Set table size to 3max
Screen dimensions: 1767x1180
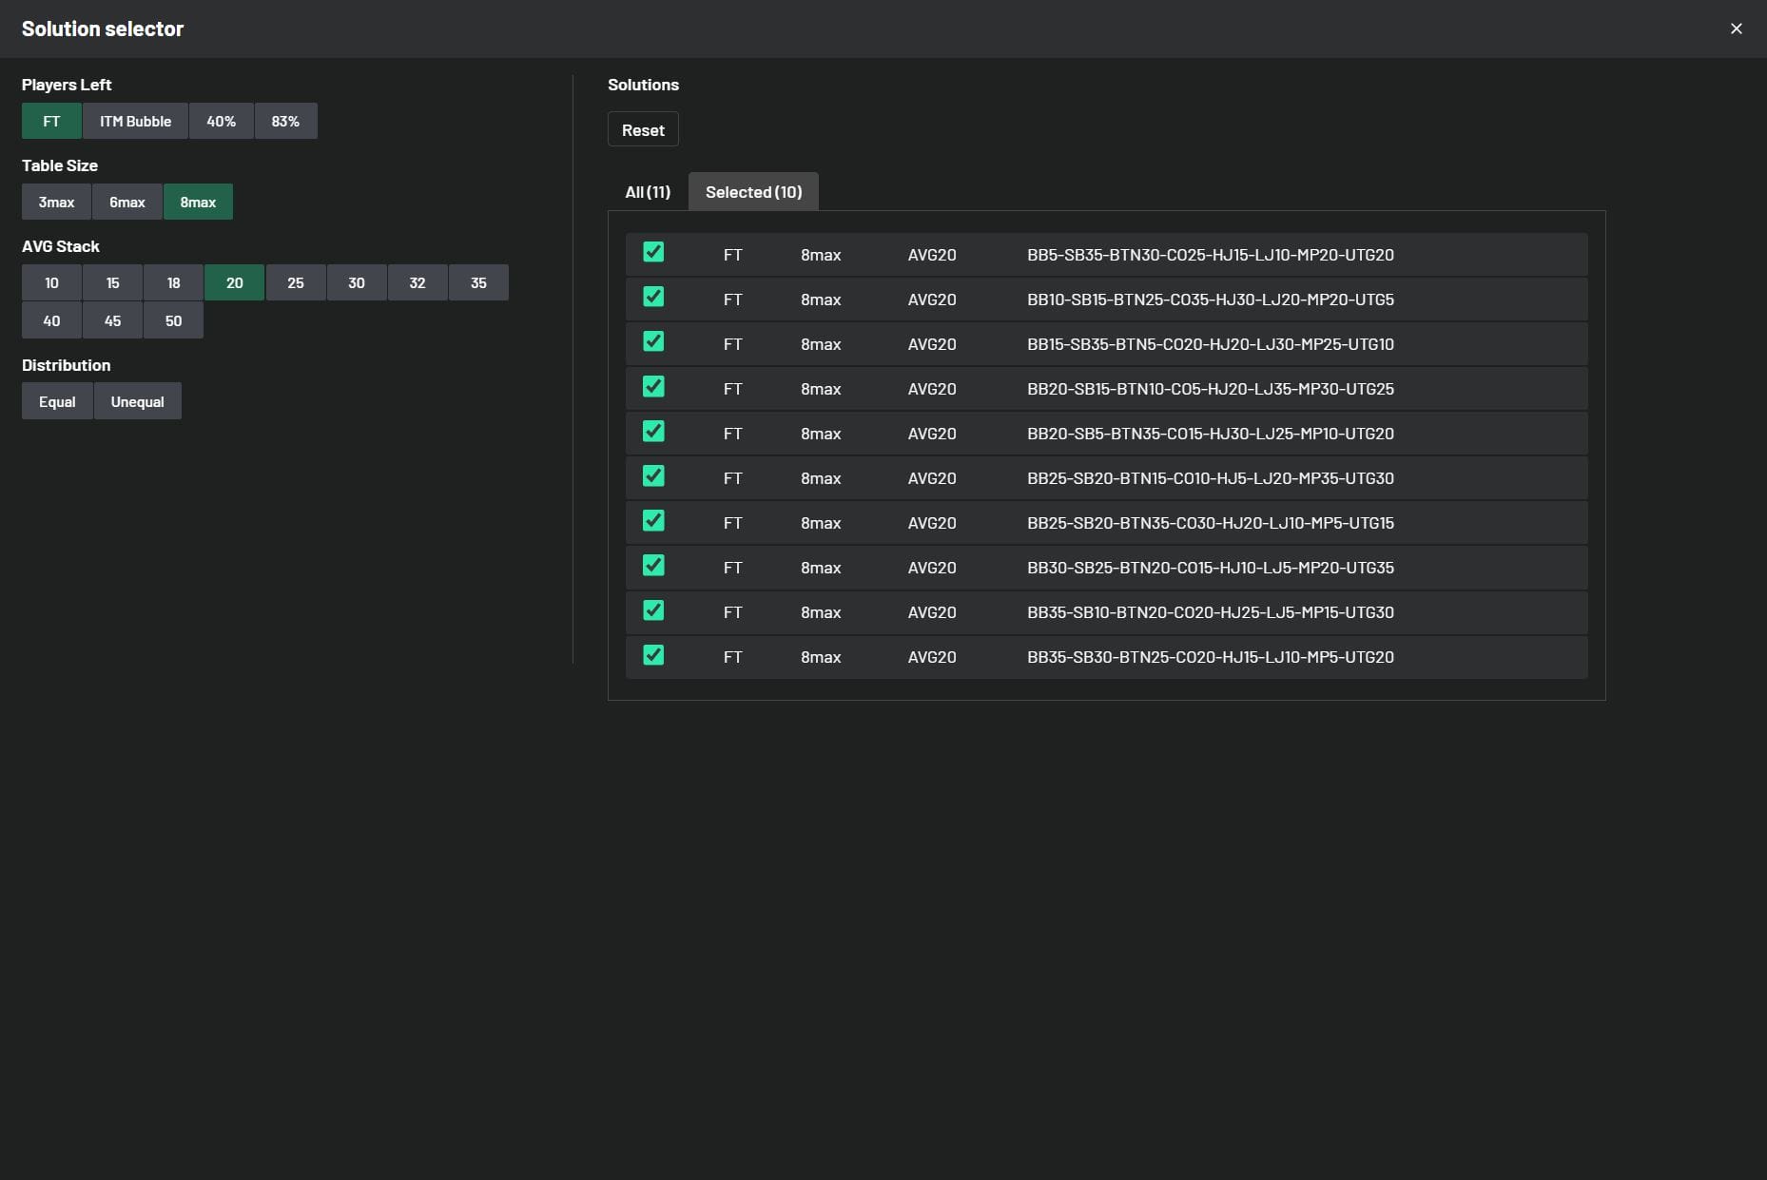pyautogui.click(x=56, y=203)
